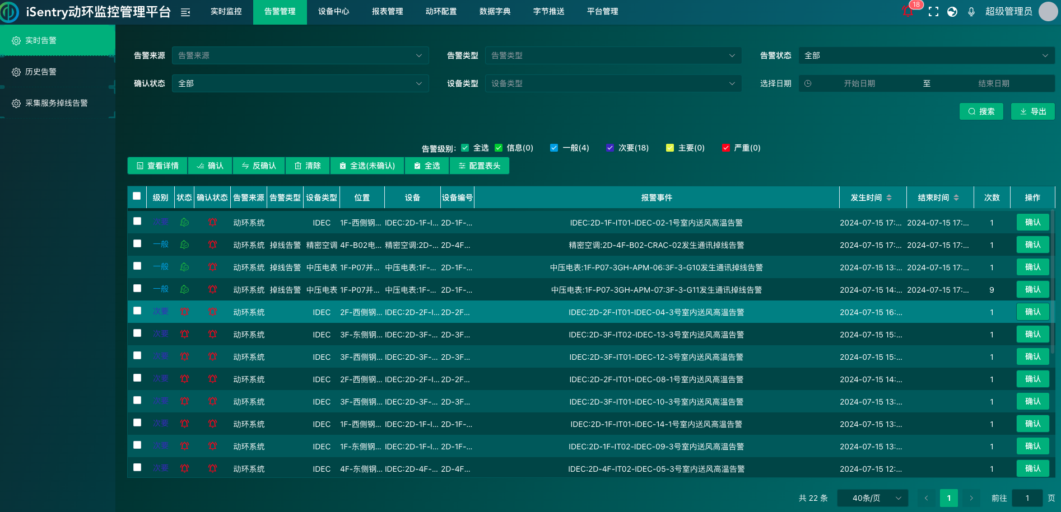Check the row checkbox for 精密空调 CRAC-02 alarm
1061x512 pixels.
137,243
